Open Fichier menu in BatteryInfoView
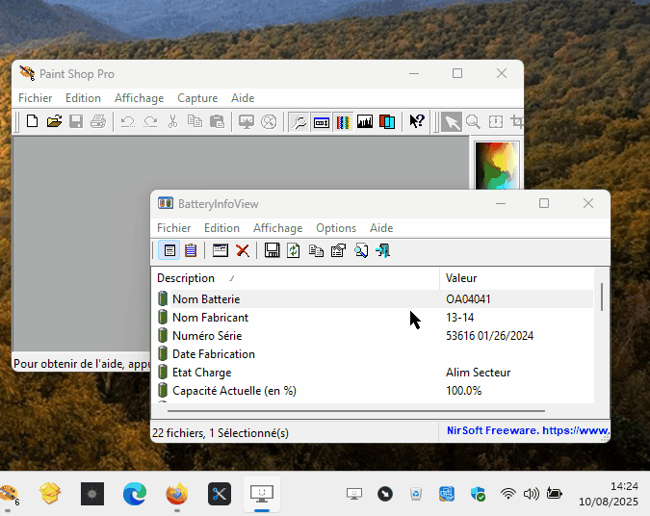Image resolution: width=650 pixels, height=516 pixels. (x=174, y=228)
